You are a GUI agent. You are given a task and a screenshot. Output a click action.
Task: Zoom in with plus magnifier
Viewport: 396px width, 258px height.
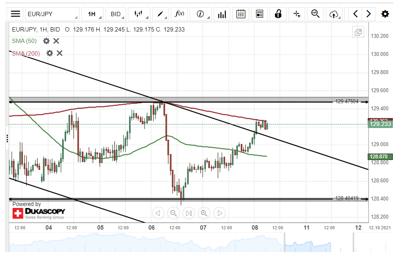coord(204,213)
